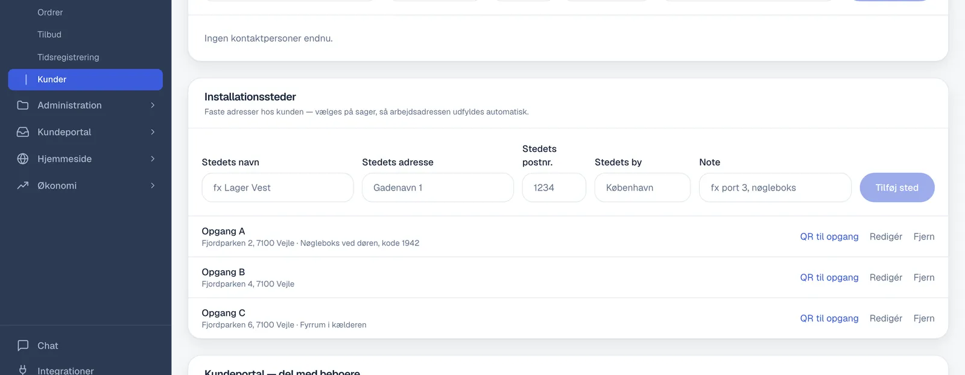Select Kunder in the sidebar

tap(85, 80)
